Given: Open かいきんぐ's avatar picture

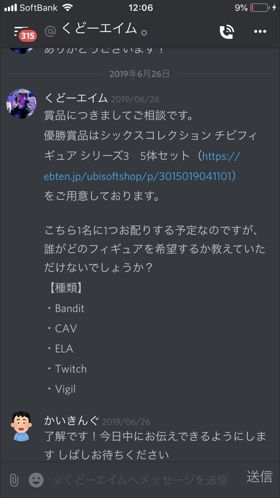Looking at the screenshot, I should [x=21, y=427].
